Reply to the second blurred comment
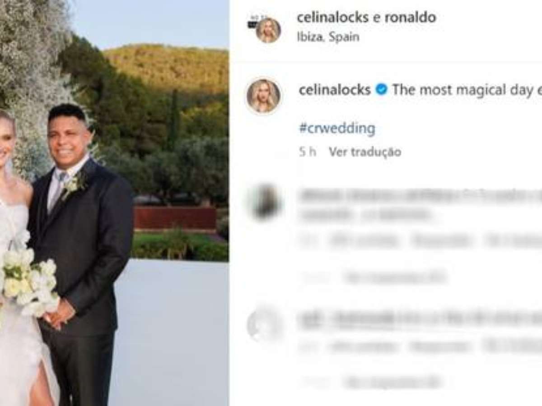The width and height of the screenshot is (542, 406). point(439,346)
